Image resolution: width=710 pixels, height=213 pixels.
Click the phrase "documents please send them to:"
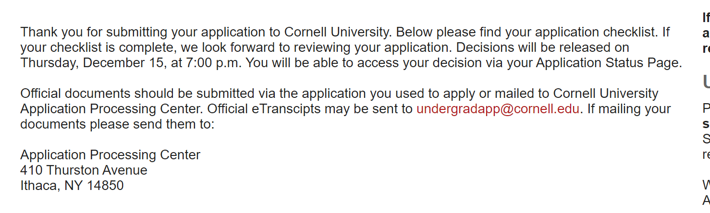[x=117, y=124]
